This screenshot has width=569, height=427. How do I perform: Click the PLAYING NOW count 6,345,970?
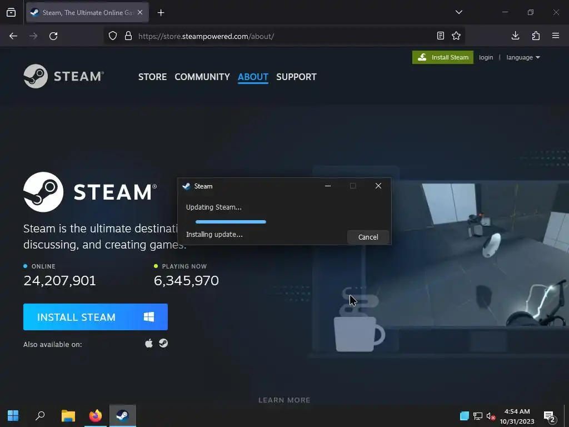coord(186,281)
